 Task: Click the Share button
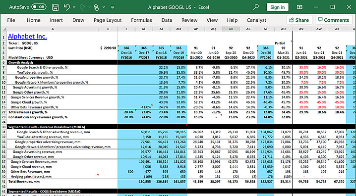[299, 20]
